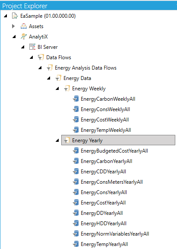Click the BI Server icon
The width and height of the screenshot is (177, 249).
[x=32, y=47]
